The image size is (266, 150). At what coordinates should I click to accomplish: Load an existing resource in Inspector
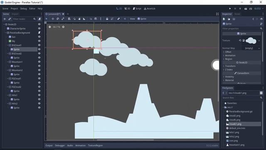tap(229, 19)
